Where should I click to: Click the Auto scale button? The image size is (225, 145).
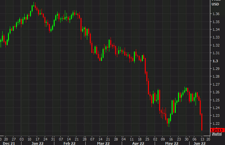coord(217,134)
